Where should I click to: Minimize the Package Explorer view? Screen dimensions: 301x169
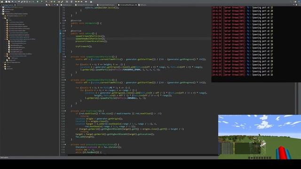pos(55,5)
